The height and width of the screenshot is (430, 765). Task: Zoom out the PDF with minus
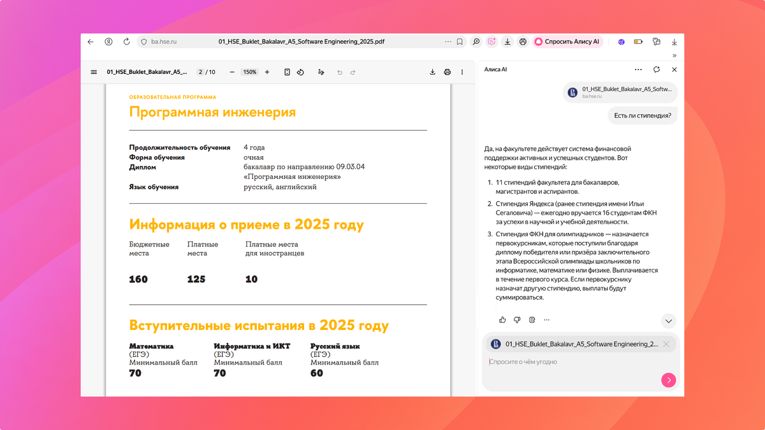232,72
